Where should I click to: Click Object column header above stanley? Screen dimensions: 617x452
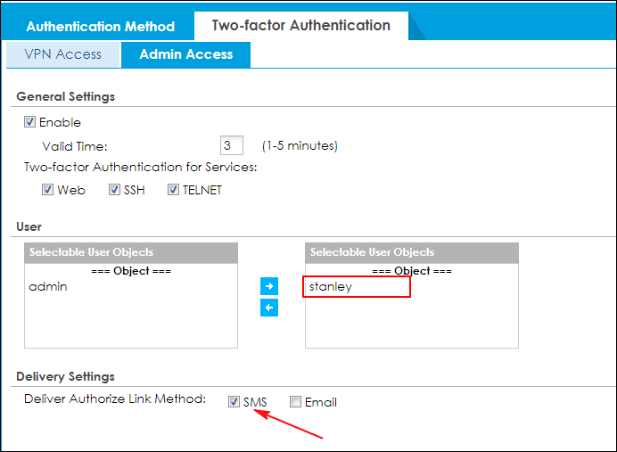click(x=411, y=270)
